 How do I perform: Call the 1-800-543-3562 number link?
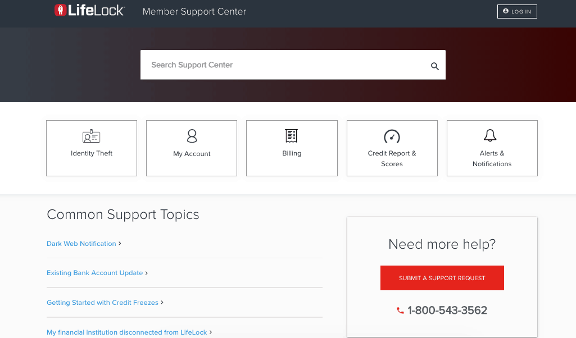click(448, 309)
